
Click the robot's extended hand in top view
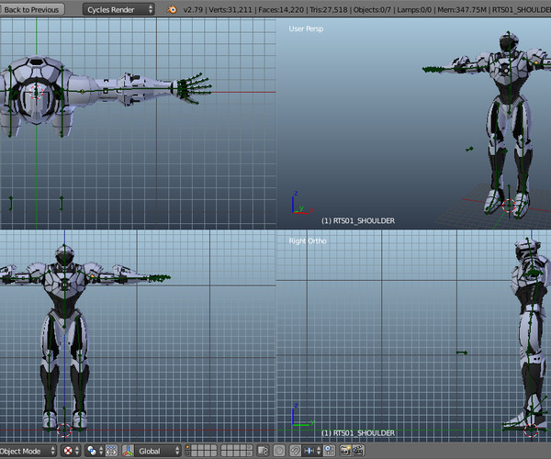click(193, 89)
